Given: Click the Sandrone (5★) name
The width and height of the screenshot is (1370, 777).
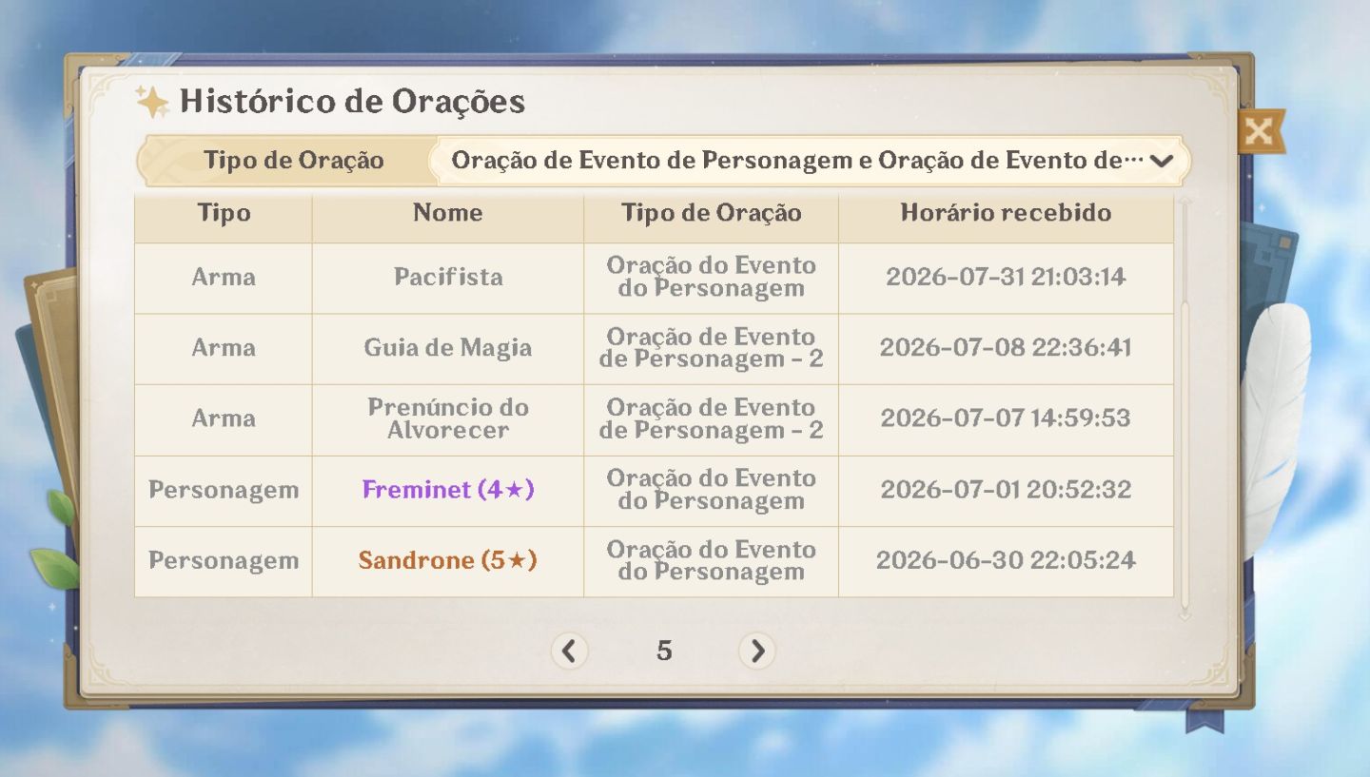Looking at the screenshot, I should 448,561.
